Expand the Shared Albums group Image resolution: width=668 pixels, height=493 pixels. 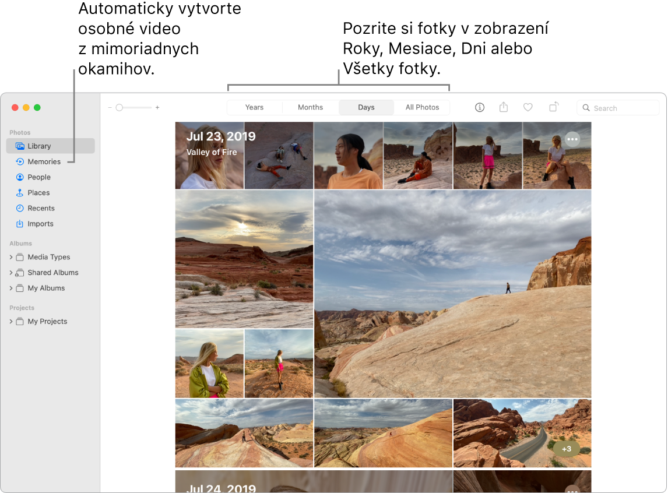(x=11, y=273)
